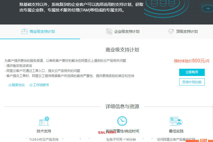The image size is (213, 142).
Task: Click the 业务不可用 <40分钟 text
Action: click(121, 140)
